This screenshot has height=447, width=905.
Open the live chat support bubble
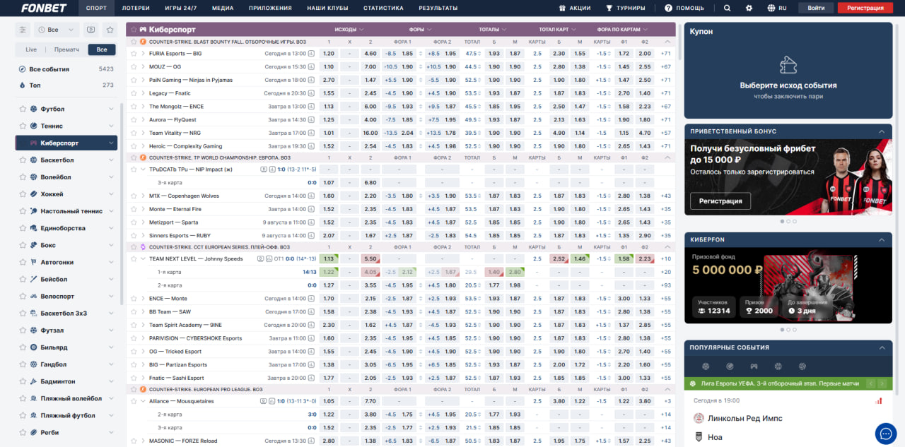pyautogui.click(x=885, y=433)
